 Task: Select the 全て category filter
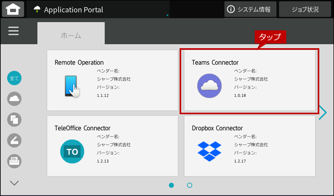[14, 78]
